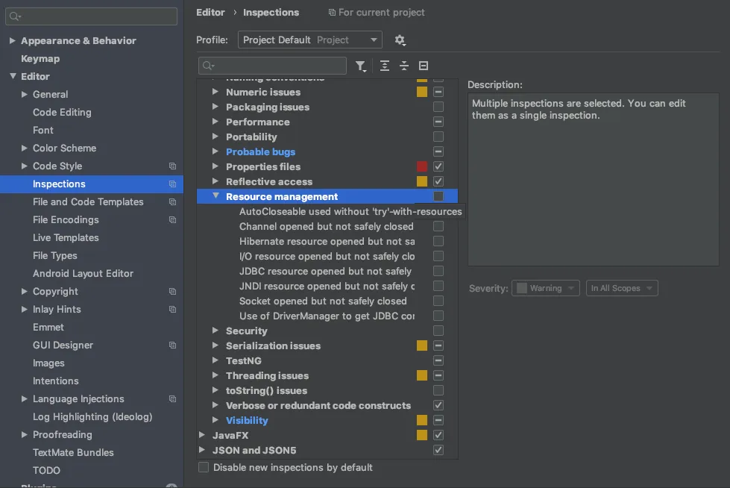This screenshot has height=488, width=730.
Task: Open the Profile dropdown
Action: coord(309,40)
